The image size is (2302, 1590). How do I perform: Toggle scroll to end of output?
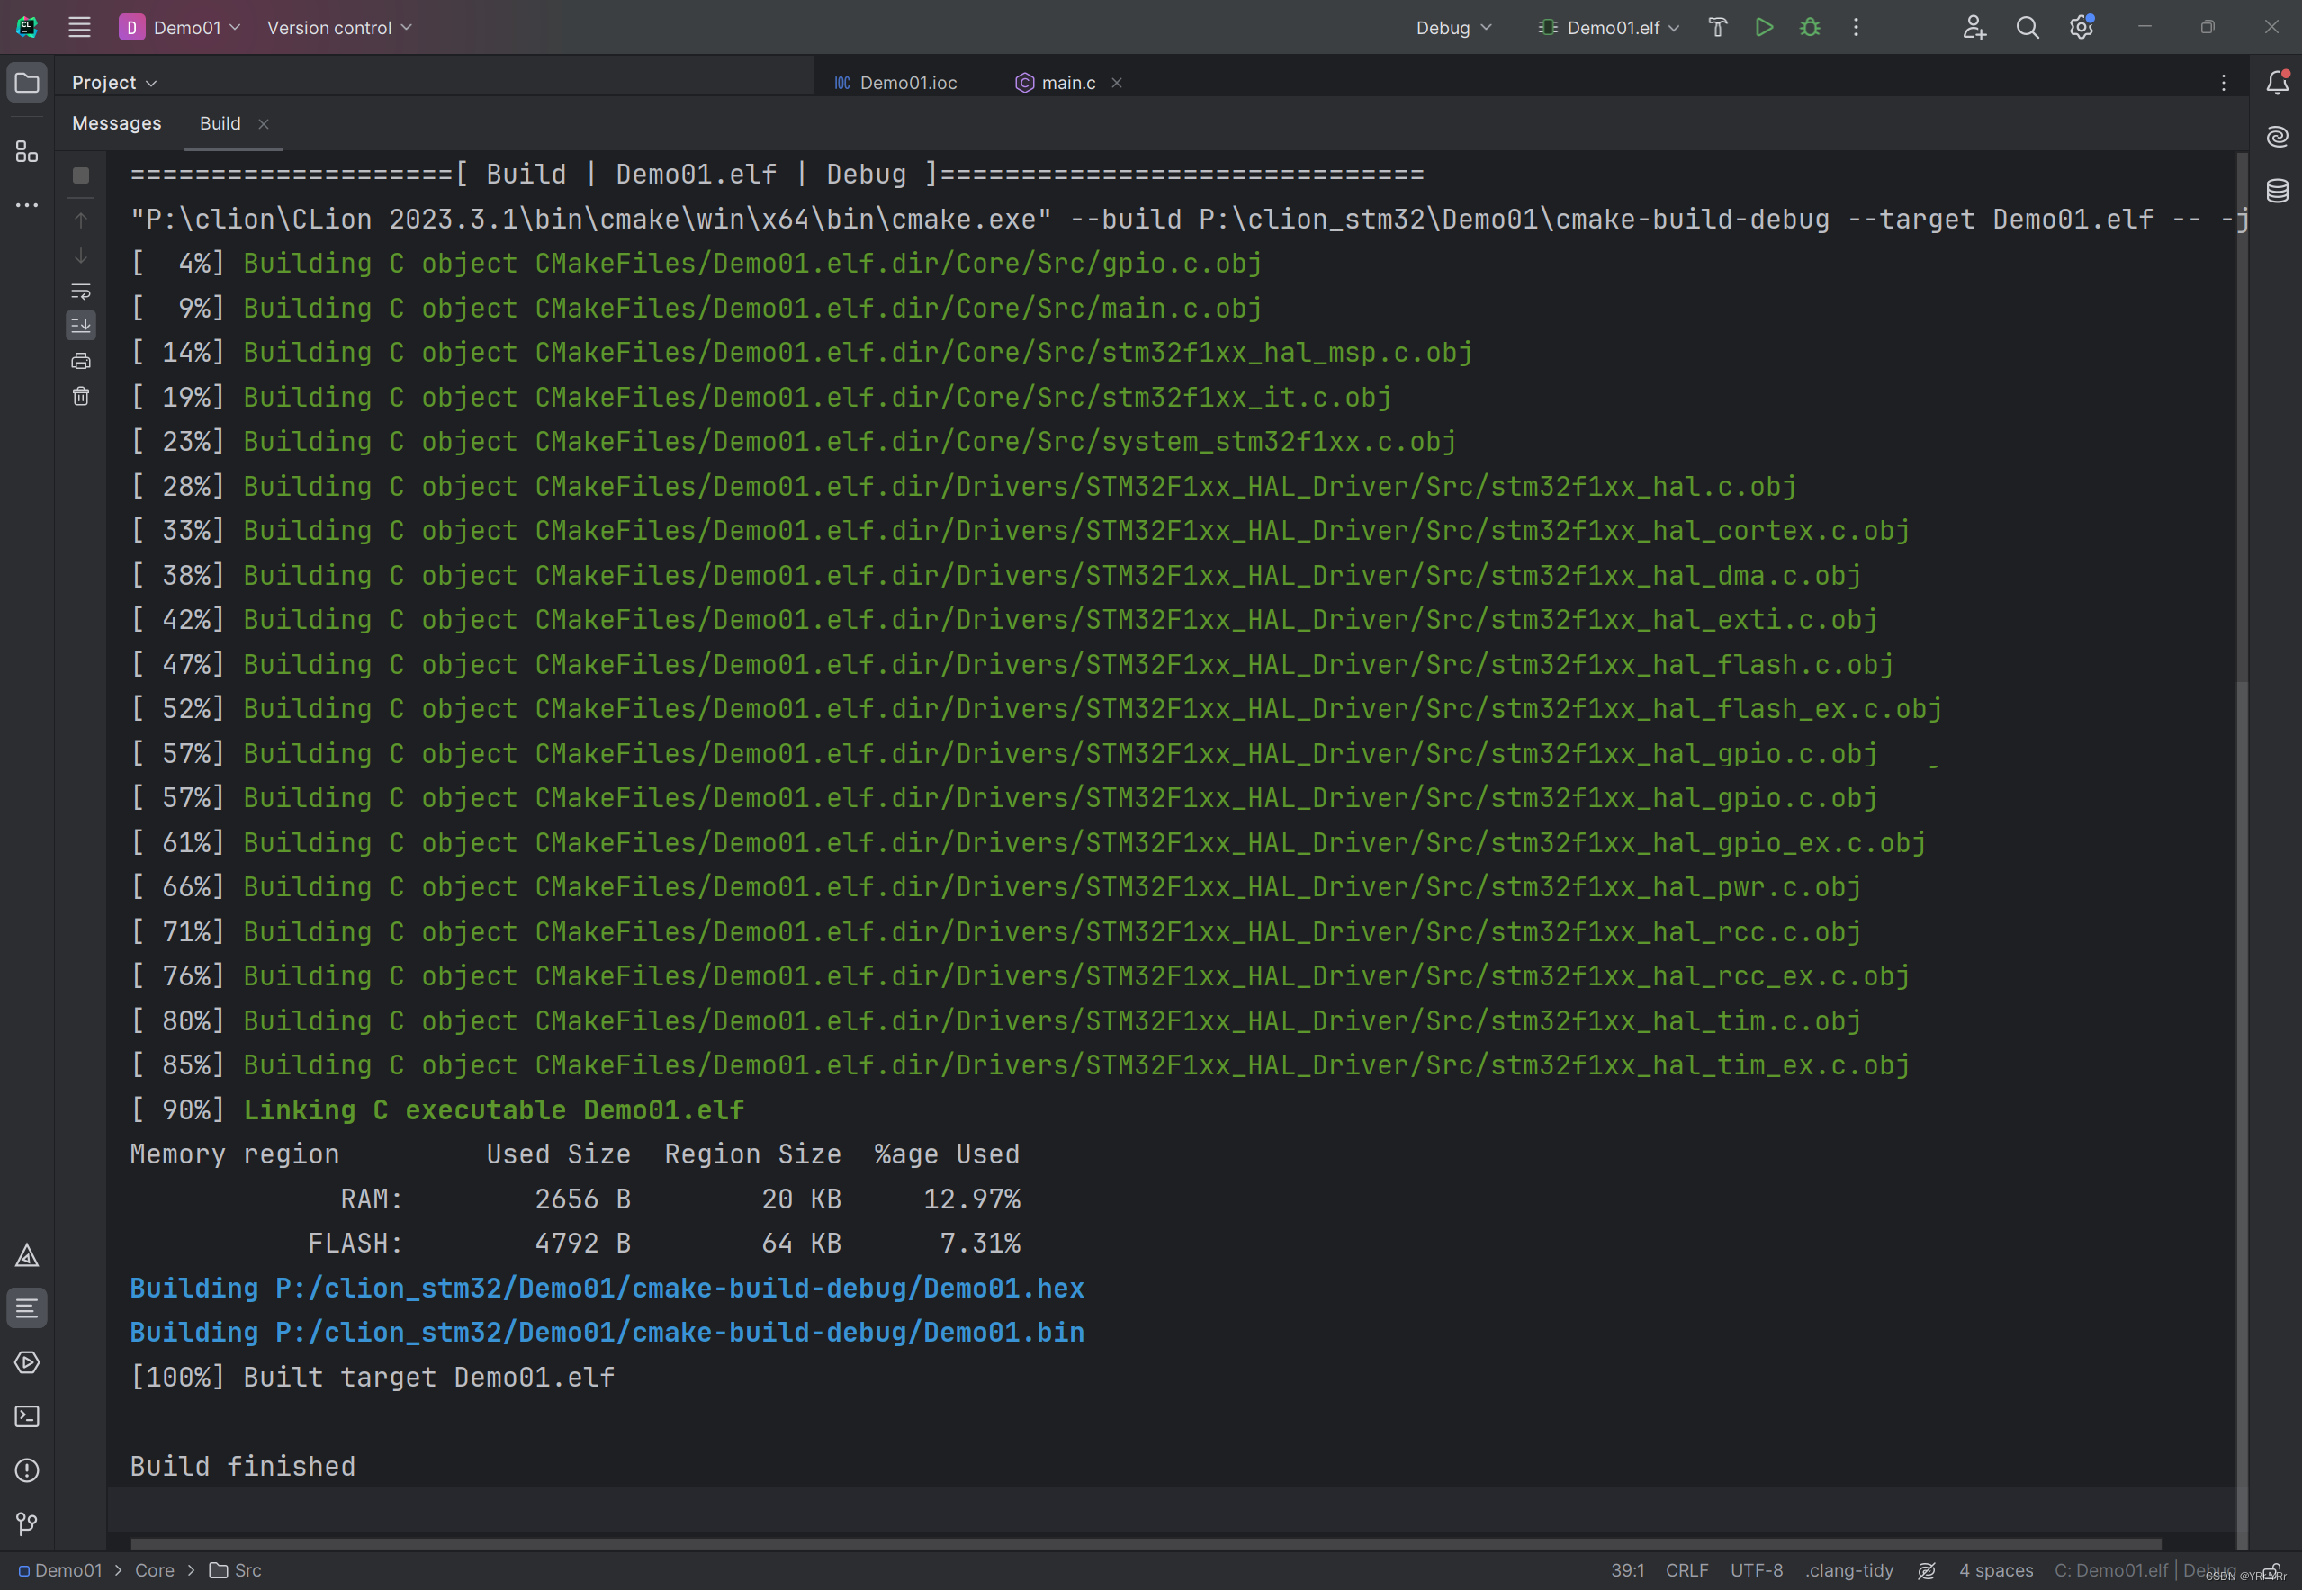click(81, 325)
